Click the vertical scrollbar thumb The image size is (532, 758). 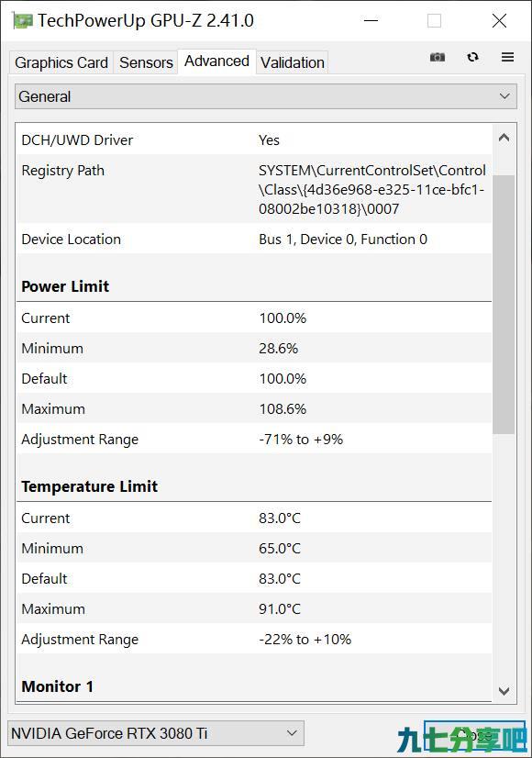coord(504,305)
